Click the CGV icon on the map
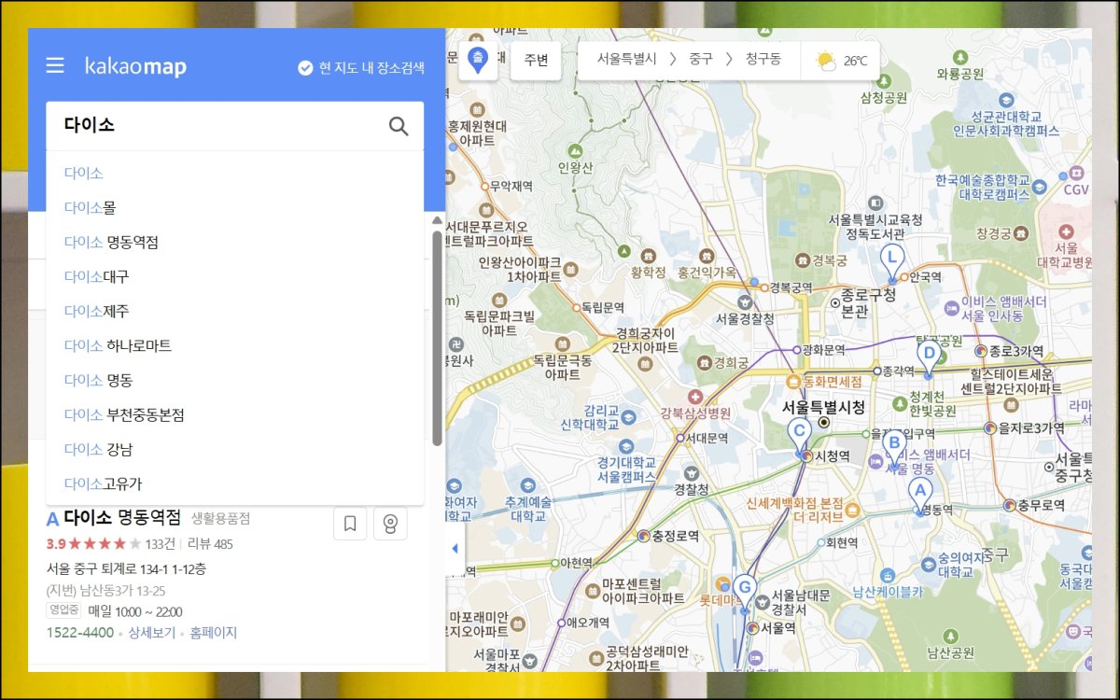The image size is (1120, 700). [1076, 173]
